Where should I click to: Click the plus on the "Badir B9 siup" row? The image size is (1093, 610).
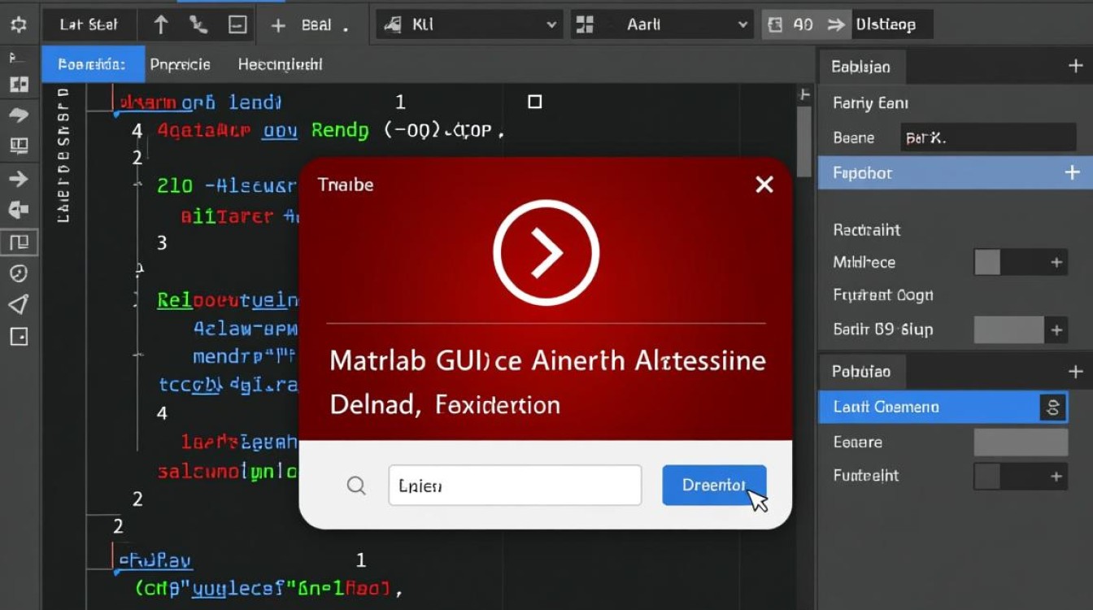pos(1056,330)
